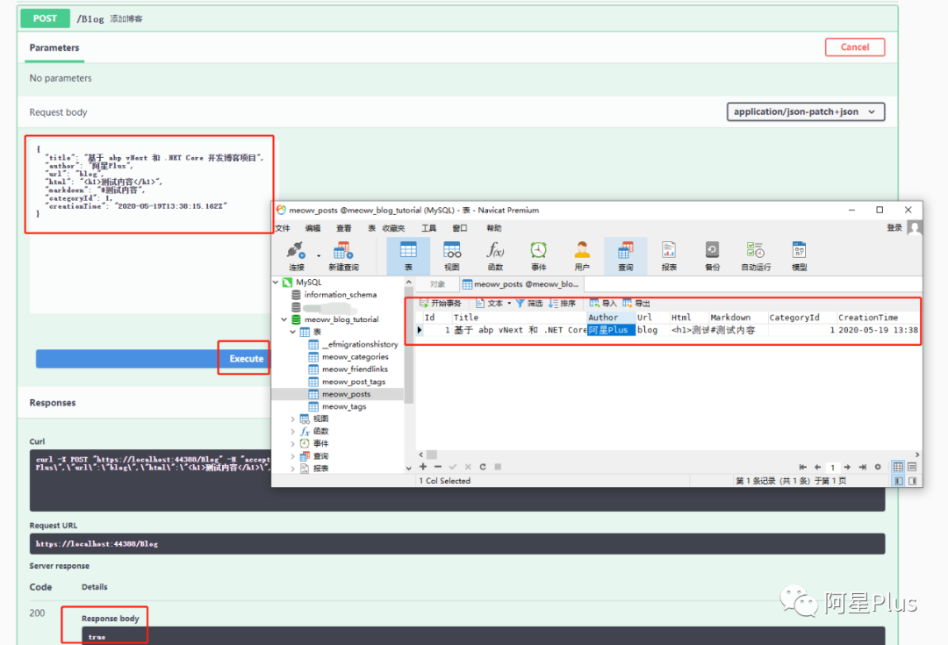Image resolution: width=948 pixels, height=645 pixels.
Task: Open the 编辑 menu
Action: click(x=312, y=228)
